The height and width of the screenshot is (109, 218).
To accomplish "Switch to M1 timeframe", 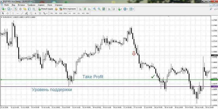I will pos(52,13).
